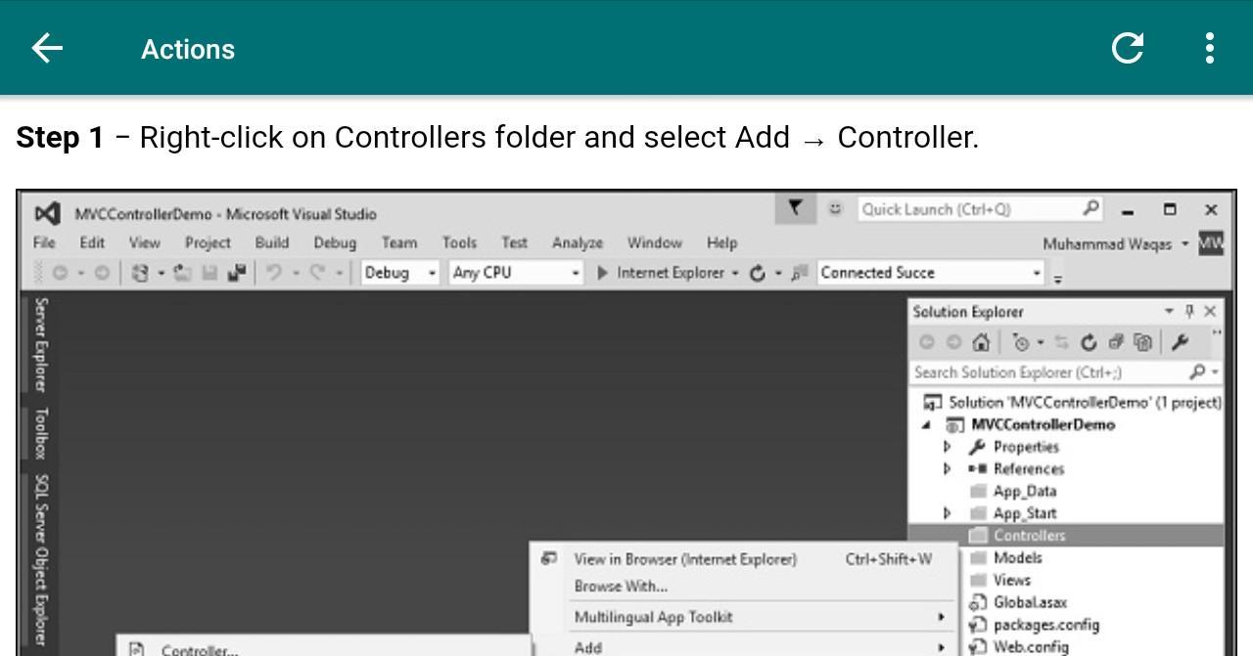This screenshot has width=1253, height=656.
Task: Choose Browse With... in context menu
Action: 744,587
